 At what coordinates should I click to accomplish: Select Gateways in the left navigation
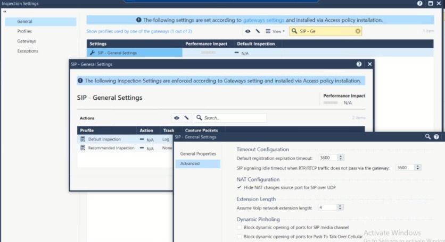tap(27, 41)
